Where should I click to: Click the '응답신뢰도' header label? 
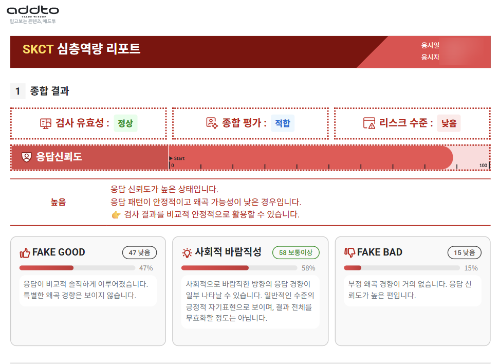[x=59, y=157]
